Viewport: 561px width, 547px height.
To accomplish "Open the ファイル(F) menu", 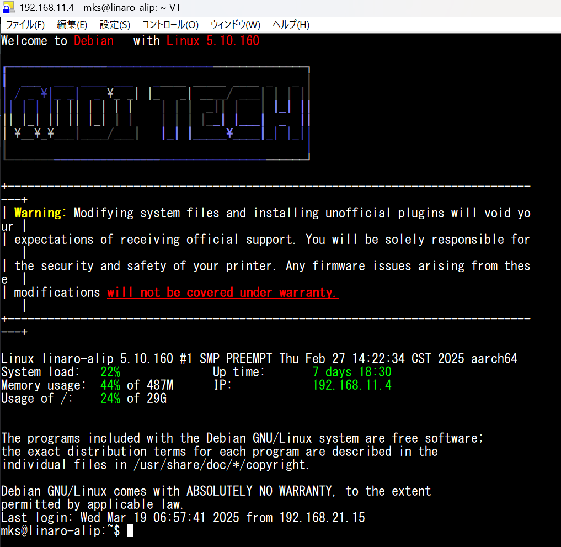I will (x=25, y=25).
